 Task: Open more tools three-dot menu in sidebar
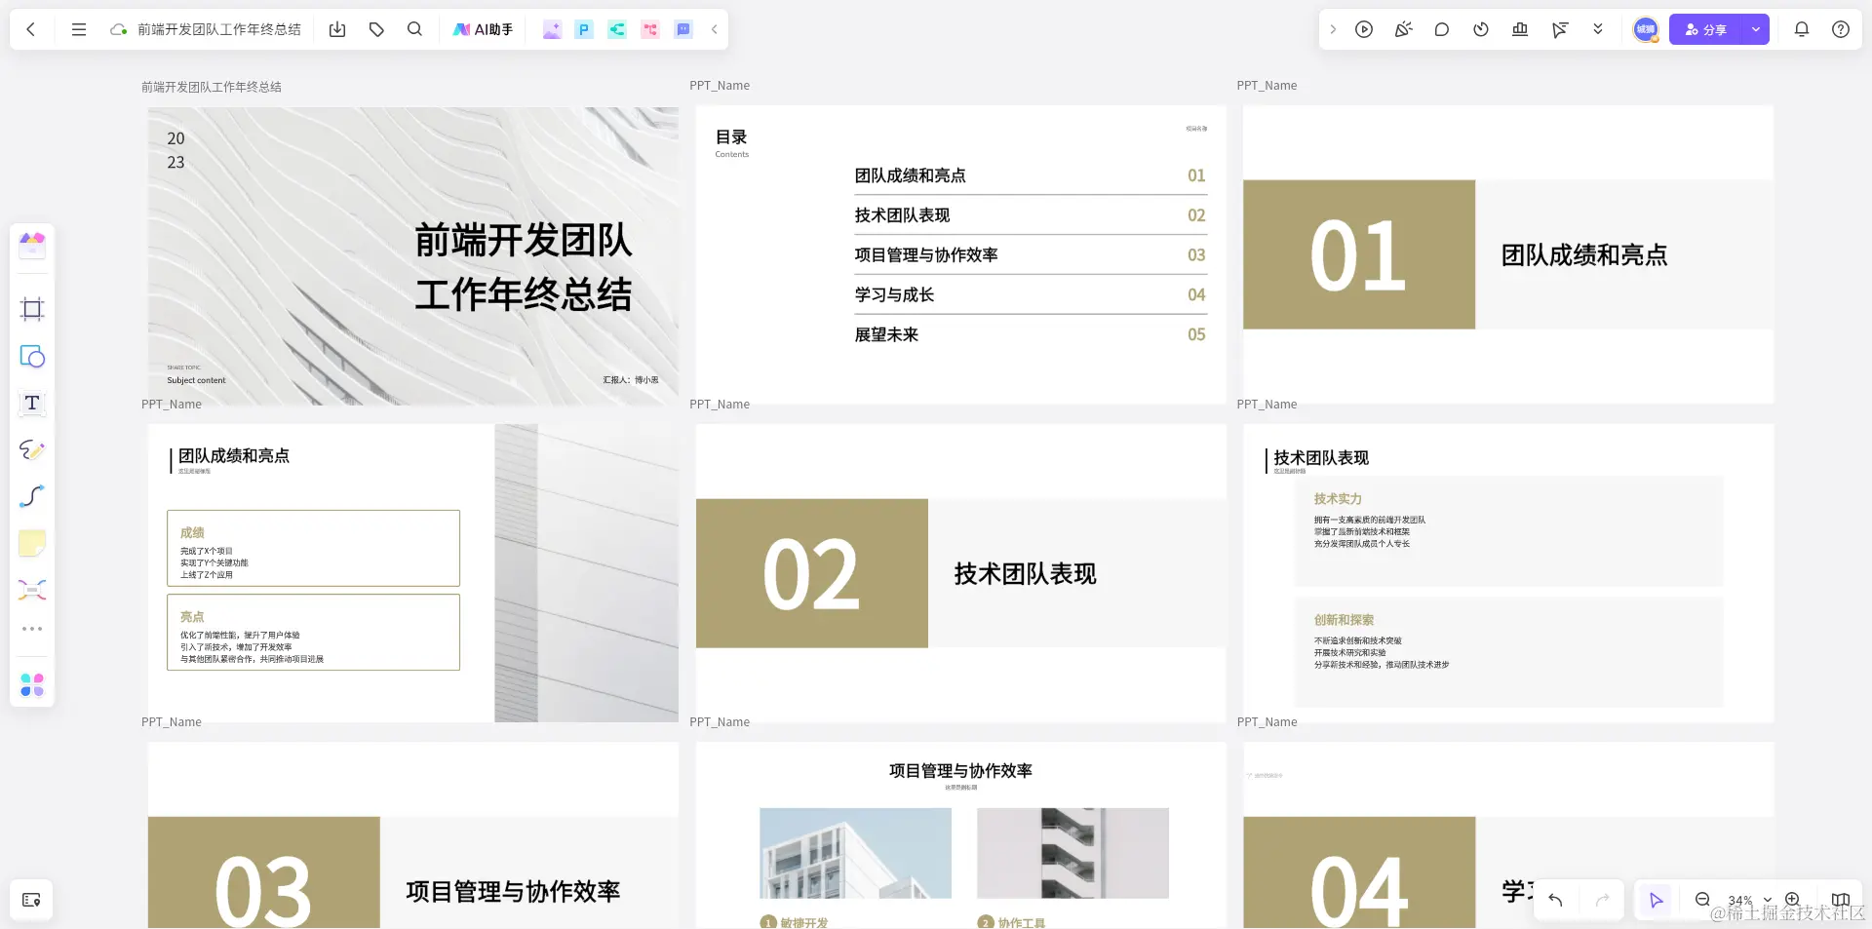point(32,629)
